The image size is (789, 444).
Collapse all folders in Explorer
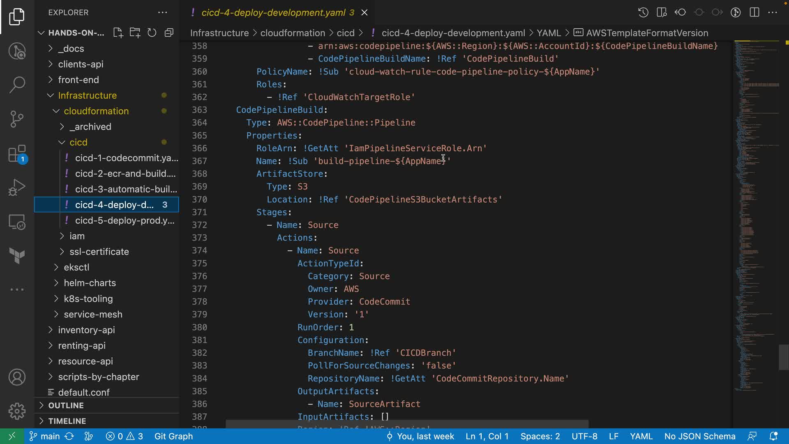[169, 33]
